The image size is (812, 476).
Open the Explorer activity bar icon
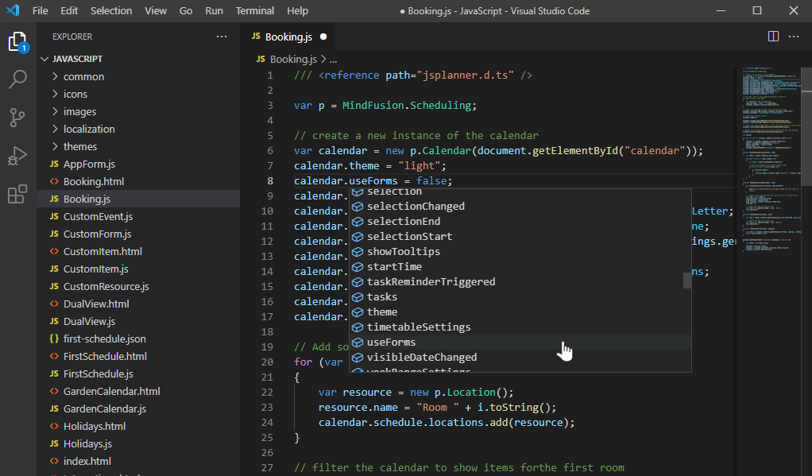coord(17,41)
